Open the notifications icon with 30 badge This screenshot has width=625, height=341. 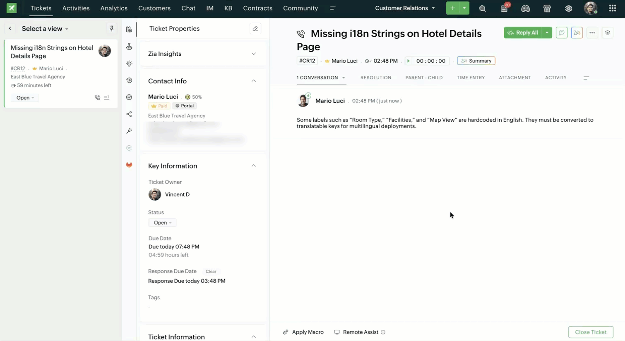coord(504,9)
